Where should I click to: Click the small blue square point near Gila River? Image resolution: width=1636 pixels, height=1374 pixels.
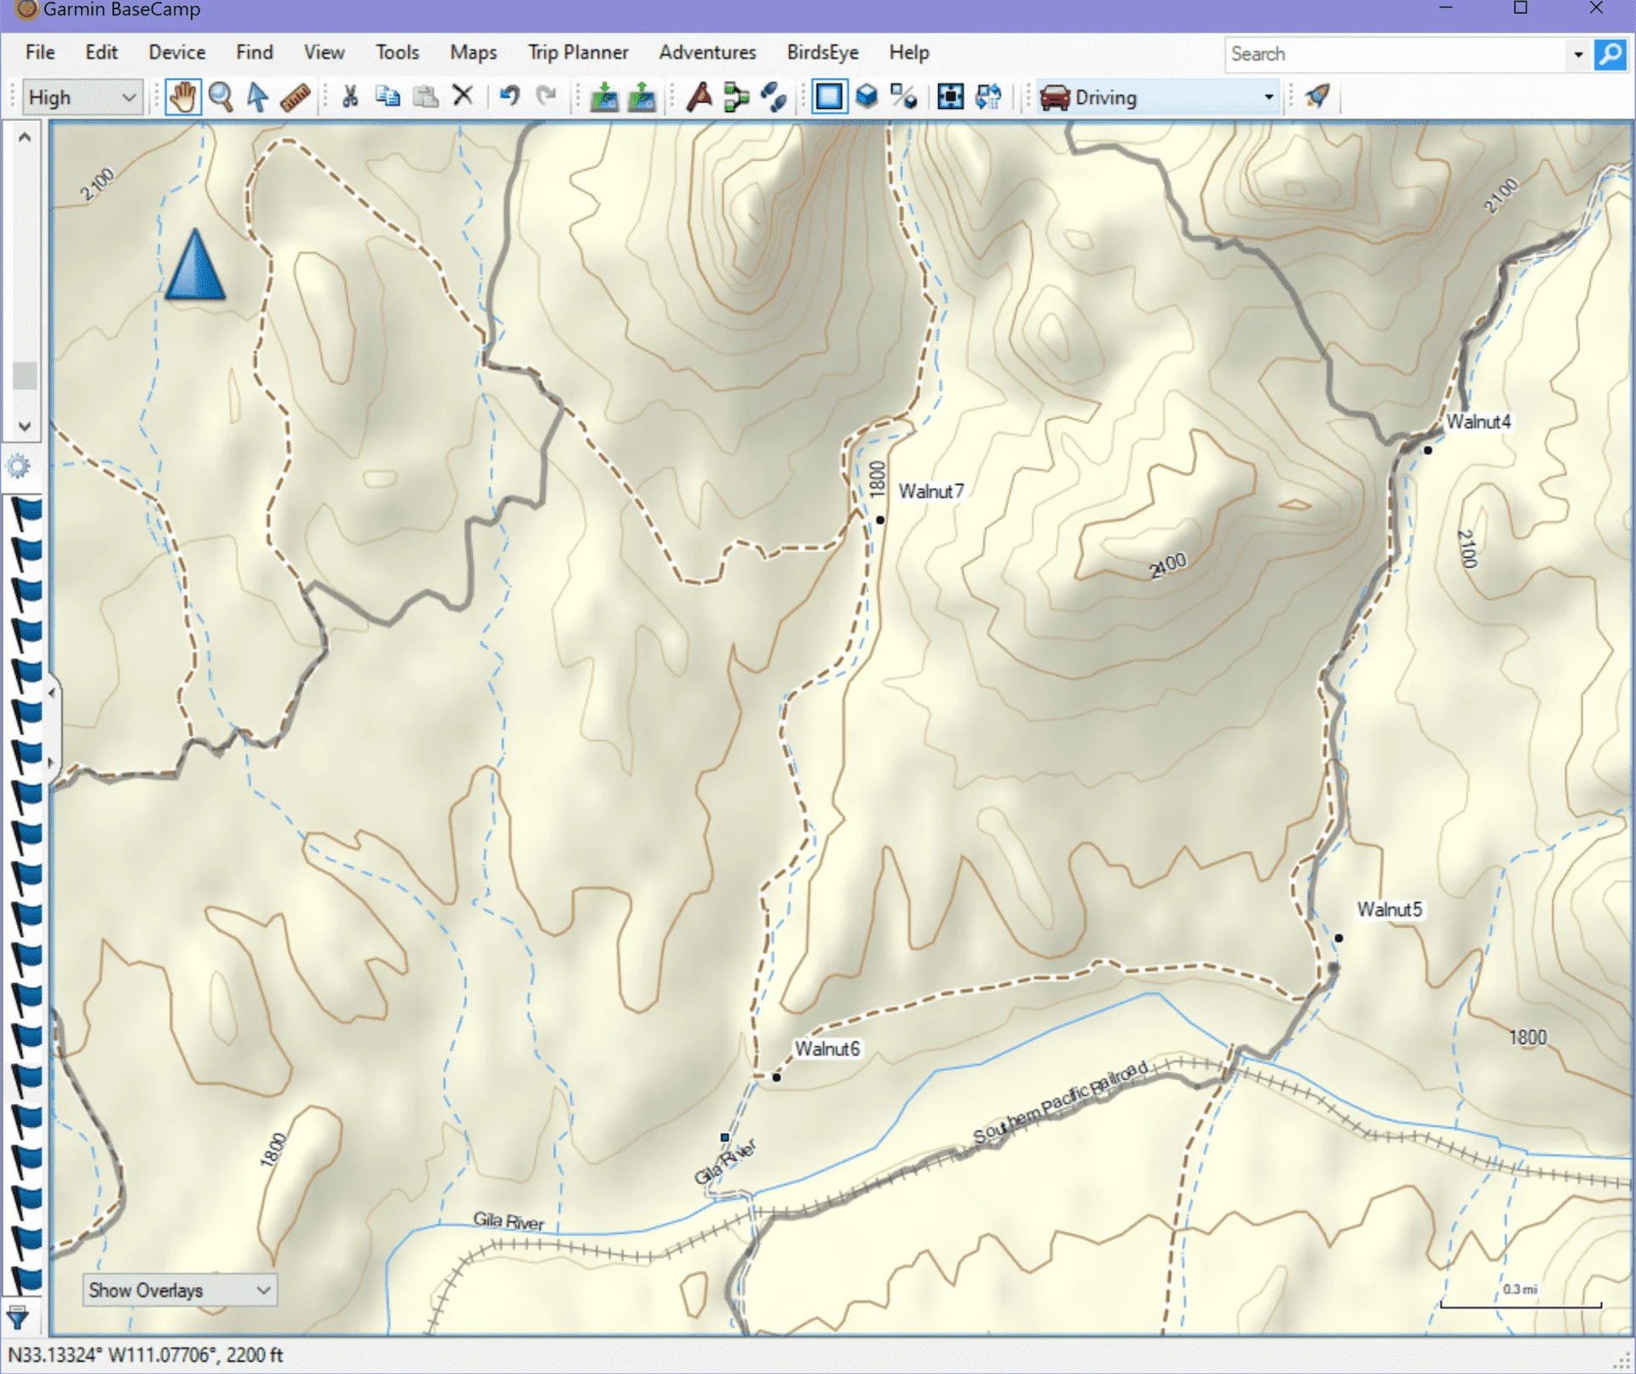(725, 1137)
